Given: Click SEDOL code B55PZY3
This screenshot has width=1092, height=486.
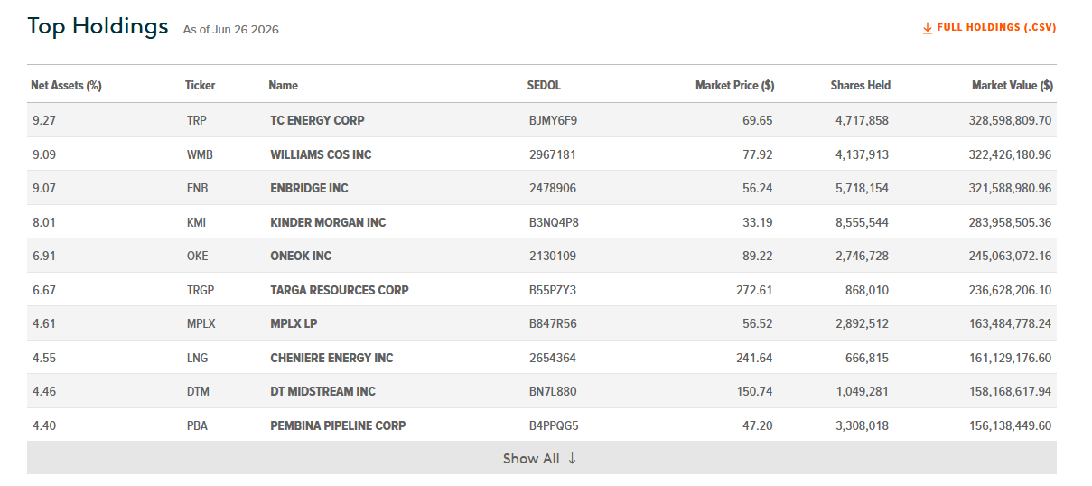Looking at the screenshot, I should click(552, 290).
